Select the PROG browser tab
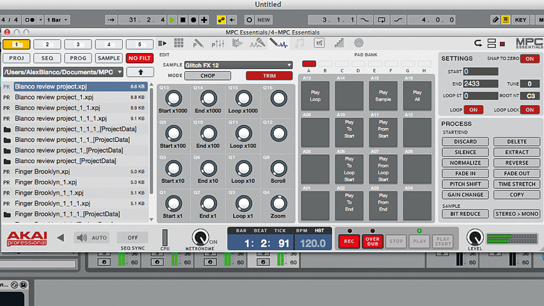544x306 pixels. (x=78, y=58)
